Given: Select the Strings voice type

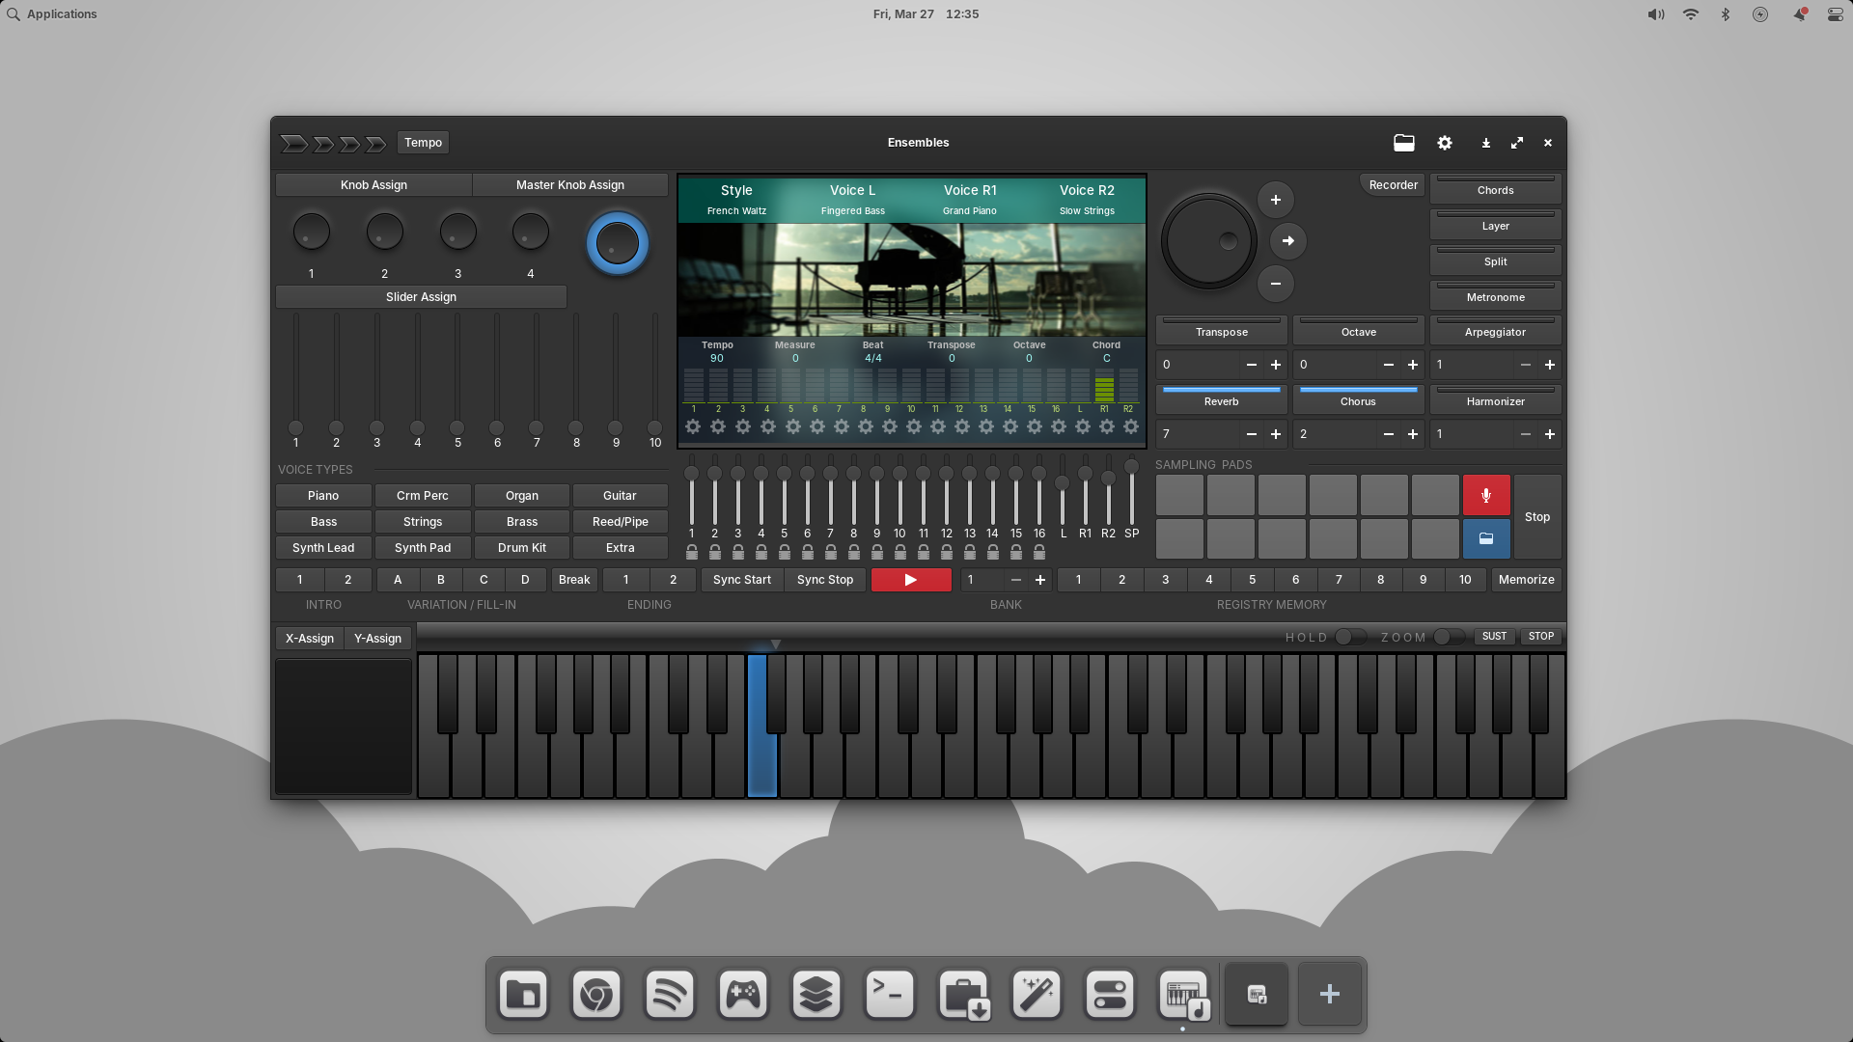Looking at the screenshot, I should (423, 522).
